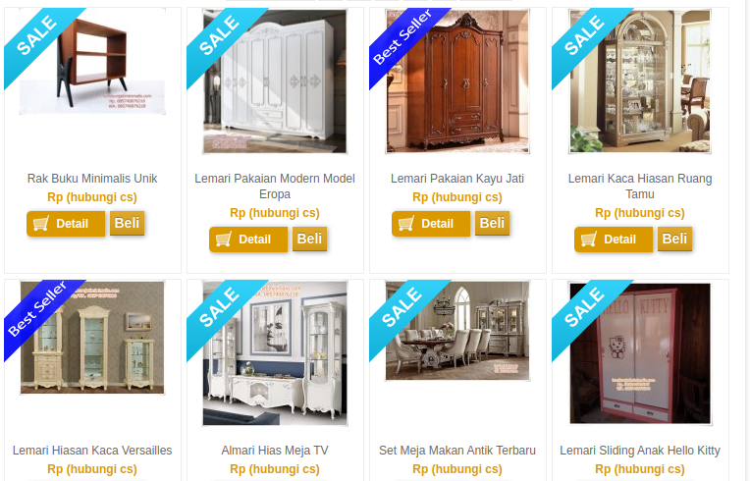The height and width of the screenshot is (481, 750).
Task: Click the Lemari Hiasan Kaca Versailles image
Action: [92, 338]
